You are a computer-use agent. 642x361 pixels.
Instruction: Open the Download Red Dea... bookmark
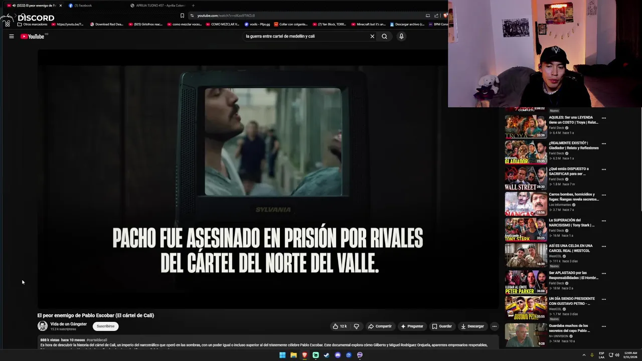[x=106, y=24]
